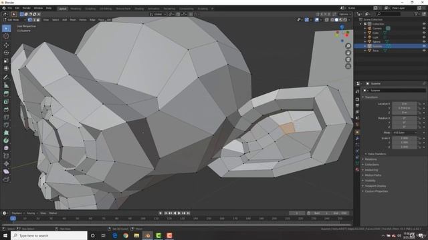Viewport: 428px width, 240px height.
Task: Toggle camera view navigation icon
Action: point(348,59)
